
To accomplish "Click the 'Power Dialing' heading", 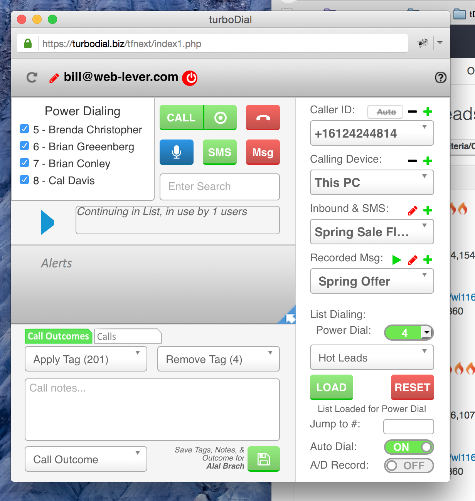I will [x=83, y=111].
